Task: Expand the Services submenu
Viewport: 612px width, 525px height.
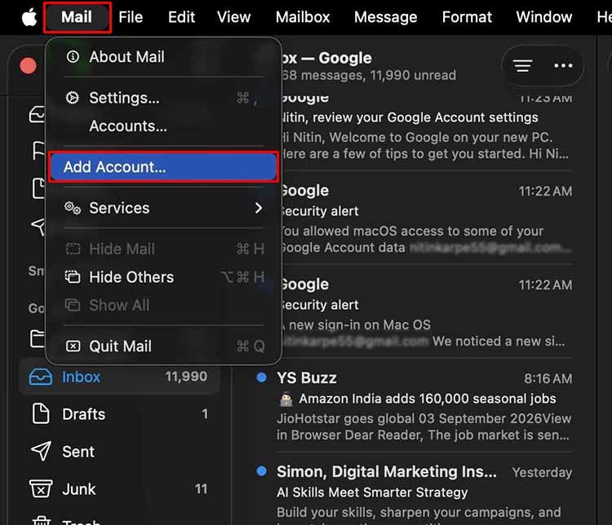Action: [x=163, y=208]
